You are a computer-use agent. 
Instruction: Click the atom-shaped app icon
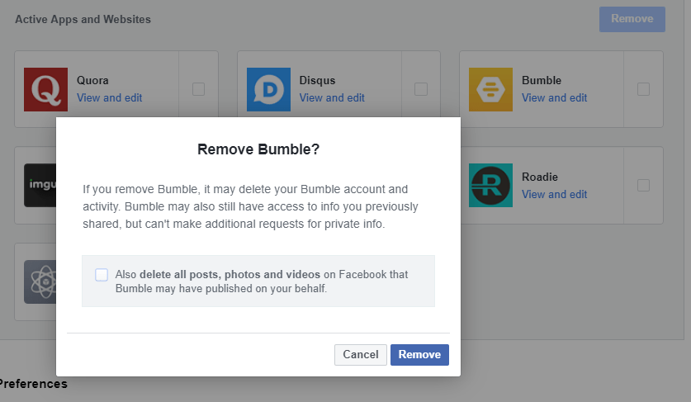[x=40, y=281]
